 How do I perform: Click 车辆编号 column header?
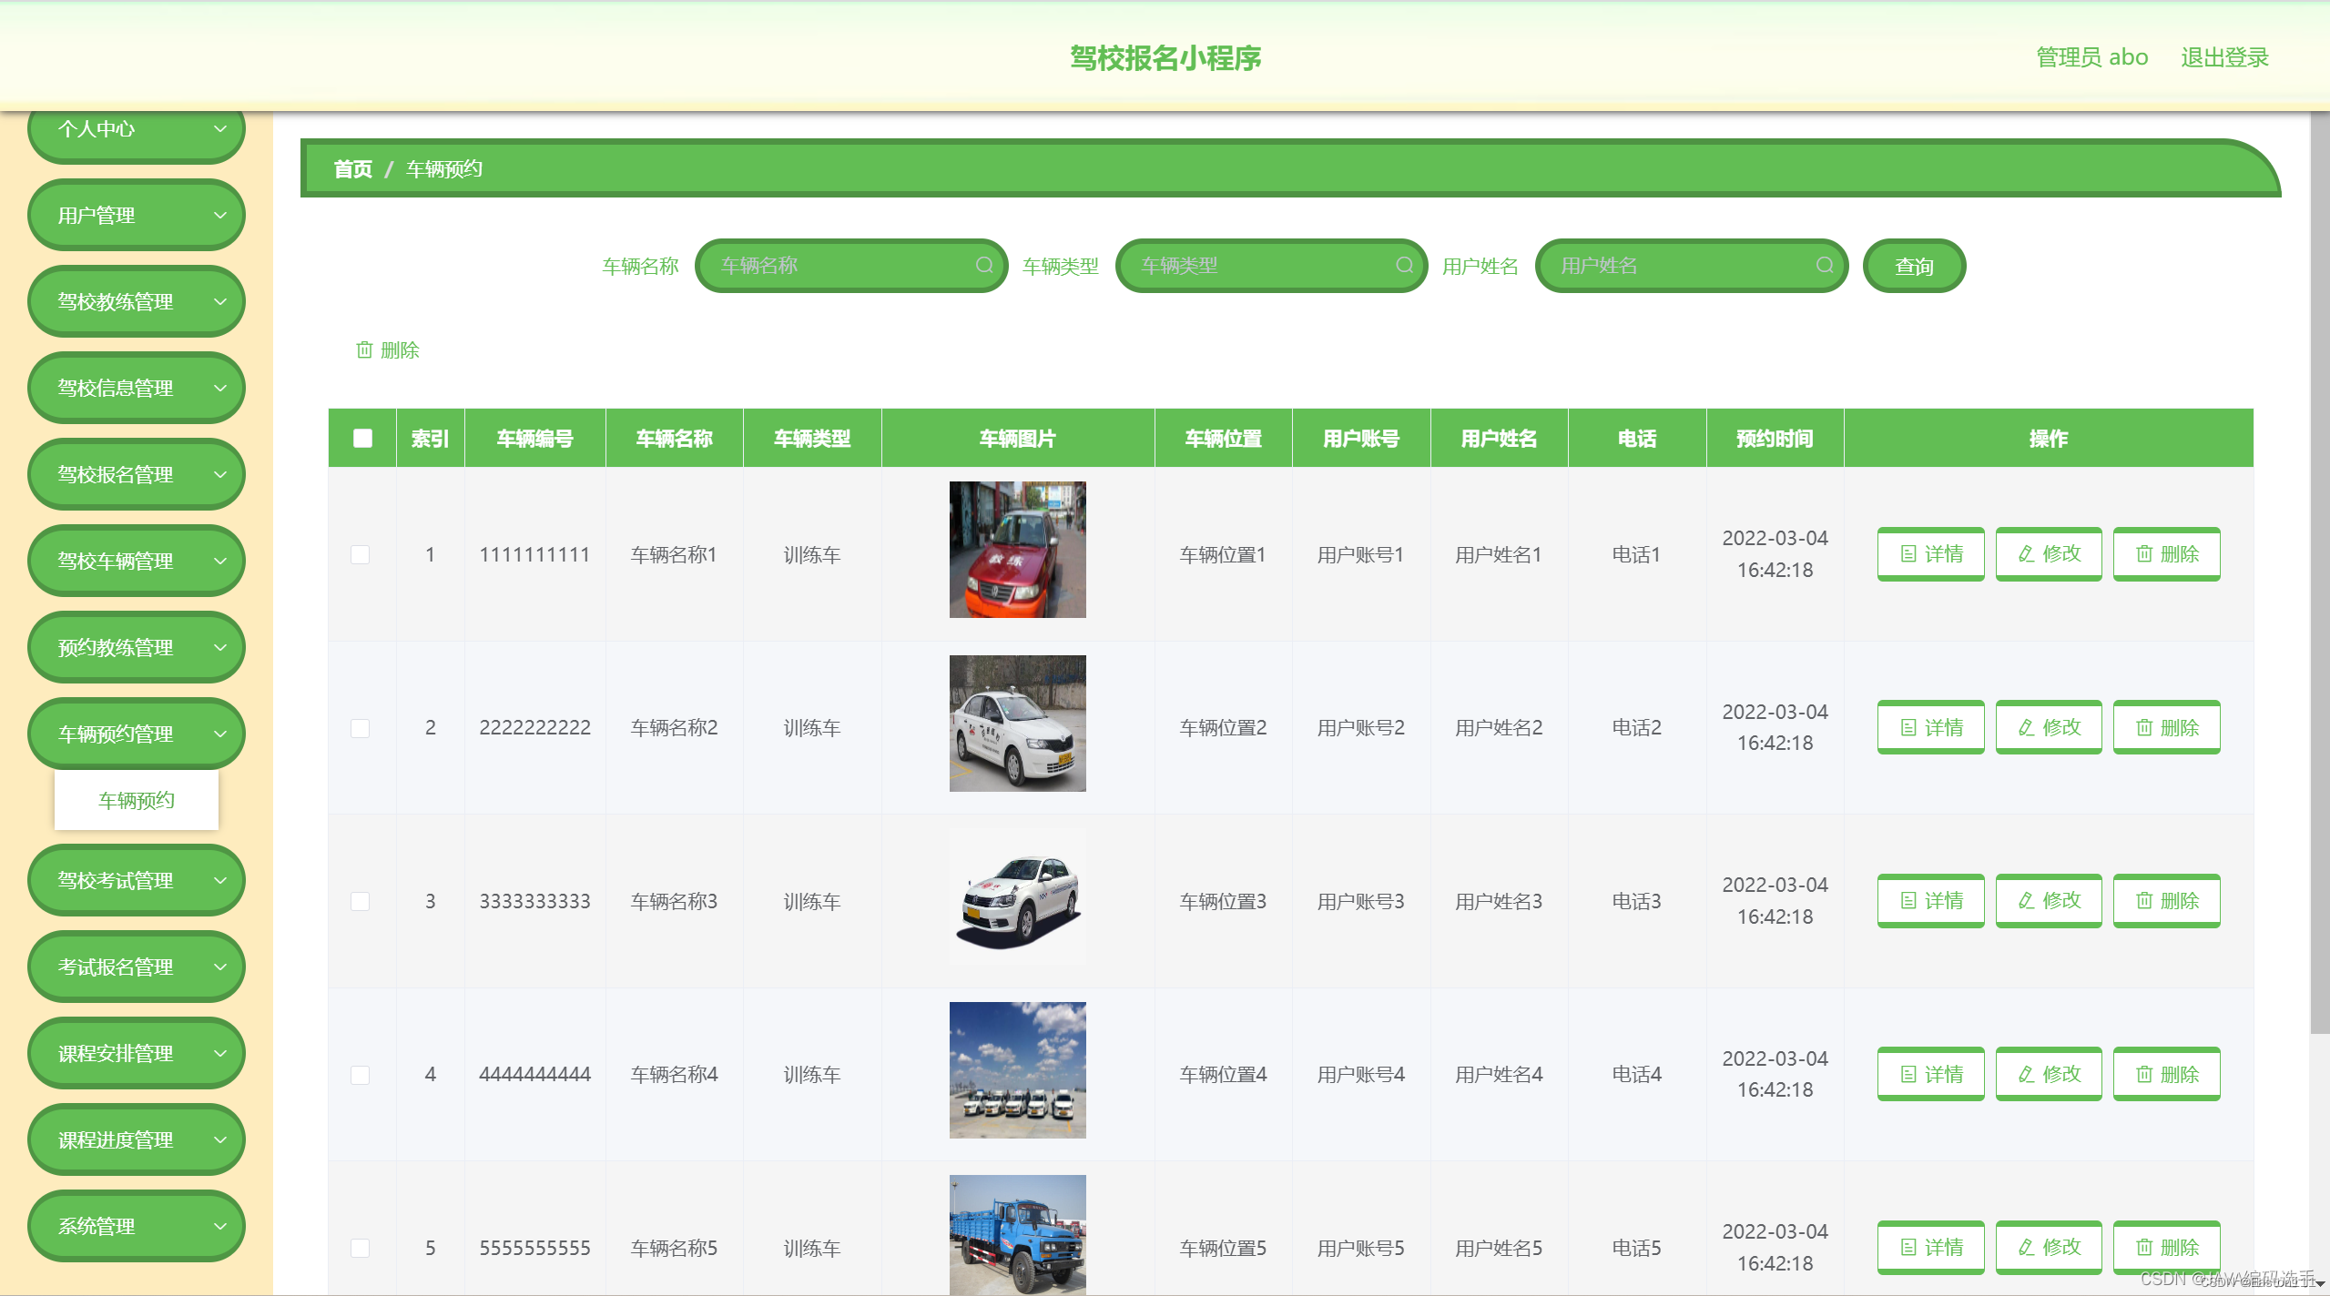click(x=535, y=439)
